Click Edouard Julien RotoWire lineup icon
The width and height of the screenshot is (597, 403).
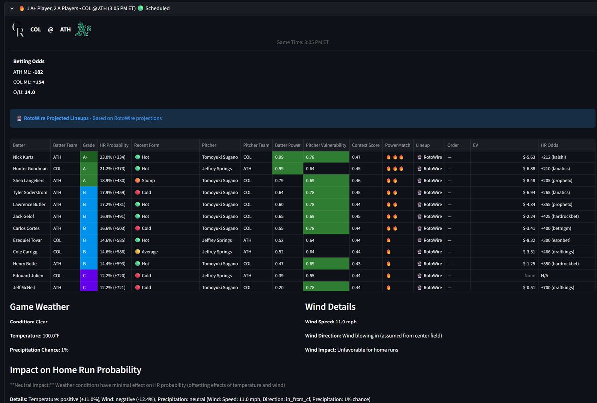[419, 276]
